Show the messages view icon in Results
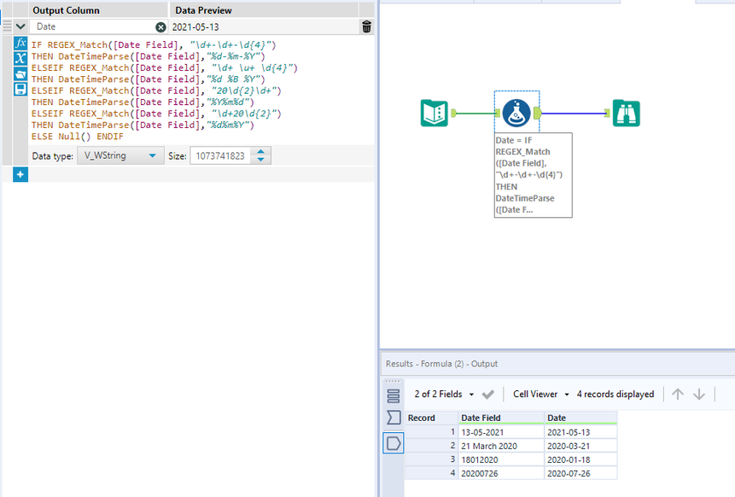The image size is (735, 497). [394, 396]
